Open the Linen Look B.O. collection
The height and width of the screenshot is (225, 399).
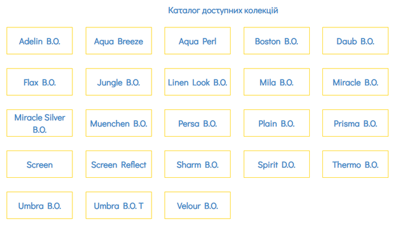click(x=198, y=82)
